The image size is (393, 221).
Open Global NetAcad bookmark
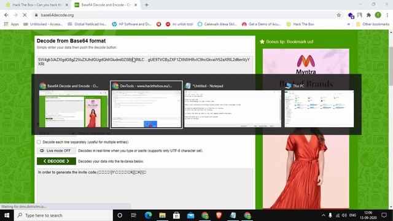point(87,24)
